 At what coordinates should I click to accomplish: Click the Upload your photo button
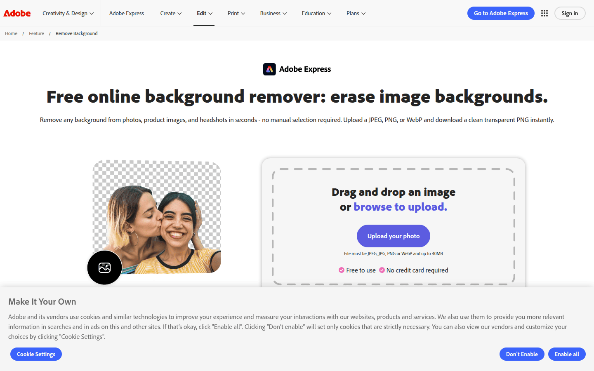(x=394, y=236)
